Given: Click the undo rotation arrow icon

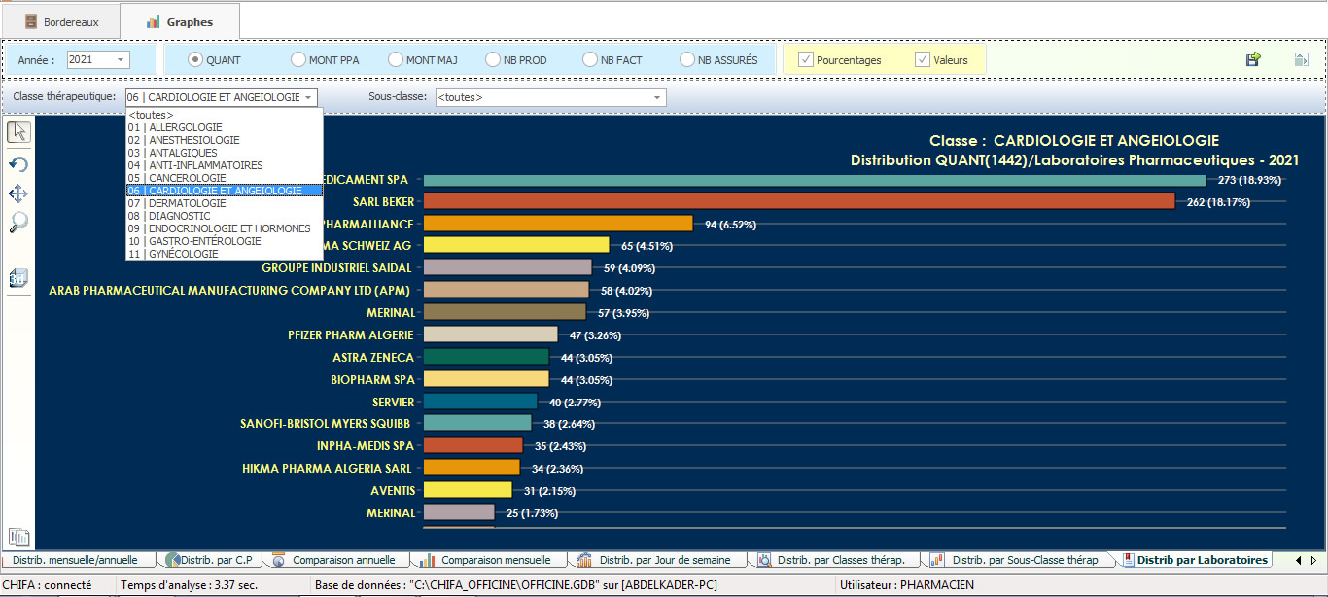Looking at the screenshot, I should point(17,164).
